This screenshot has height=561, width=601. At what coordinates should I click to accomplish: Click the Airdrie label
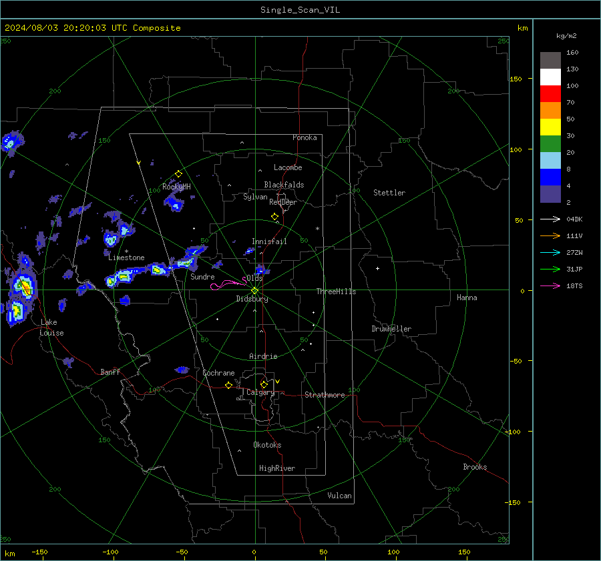[x=263, y=356]
